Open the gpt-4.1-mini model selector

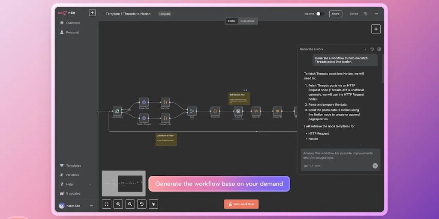coord(313,166)
